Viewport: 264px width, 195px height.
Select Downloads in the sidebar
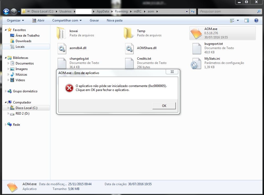[23, 41]
